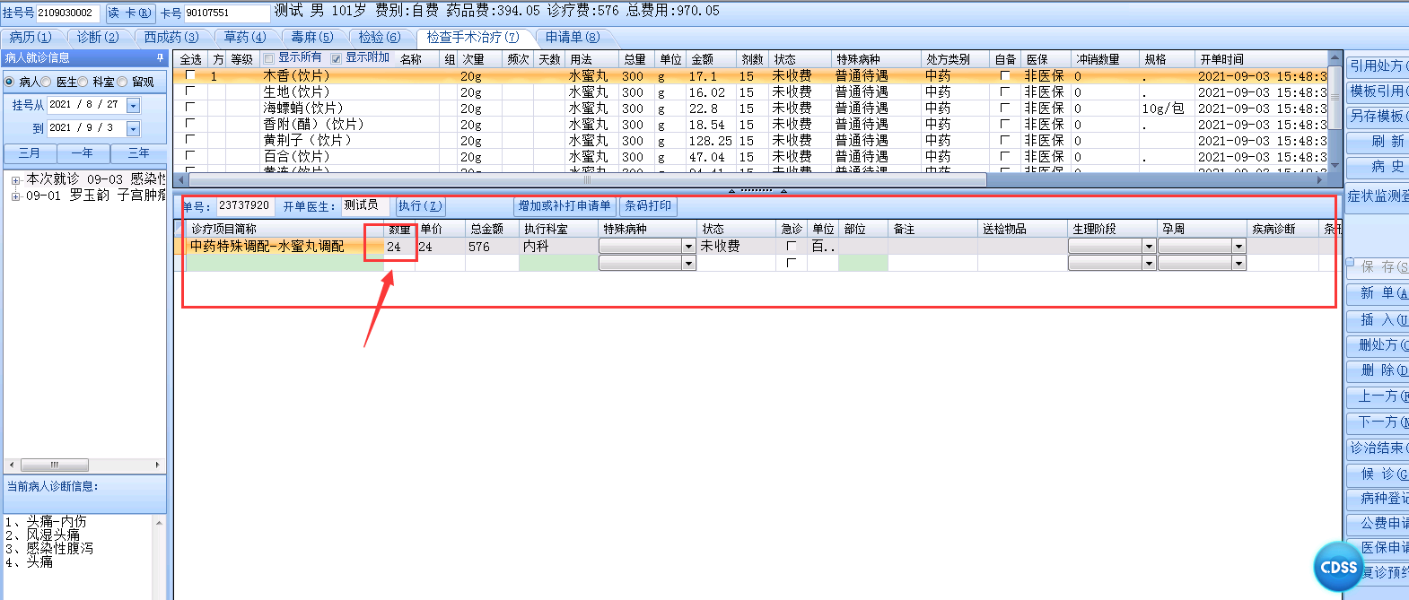Tick the checkbox for 黄荆子(饮片) row
1409x600 pixels.
(x=189, y=140)
